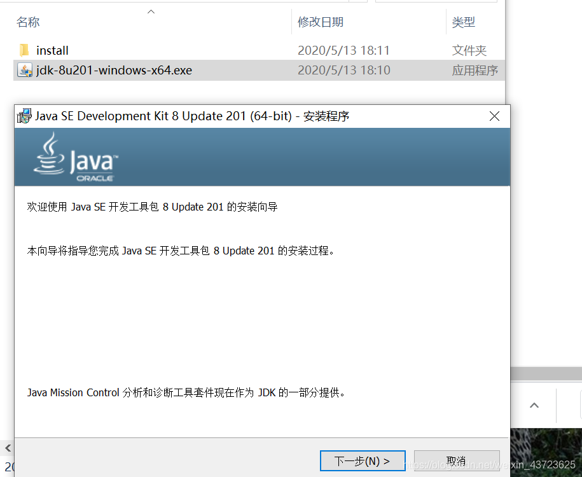Close the Java installer dialog
The width and height of the screenshot is (582, 477).
(494, 116)
